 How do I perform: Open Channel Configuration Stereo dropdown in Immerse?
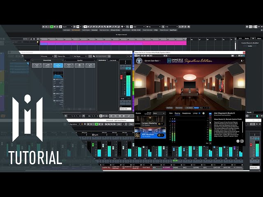(159, 113)
